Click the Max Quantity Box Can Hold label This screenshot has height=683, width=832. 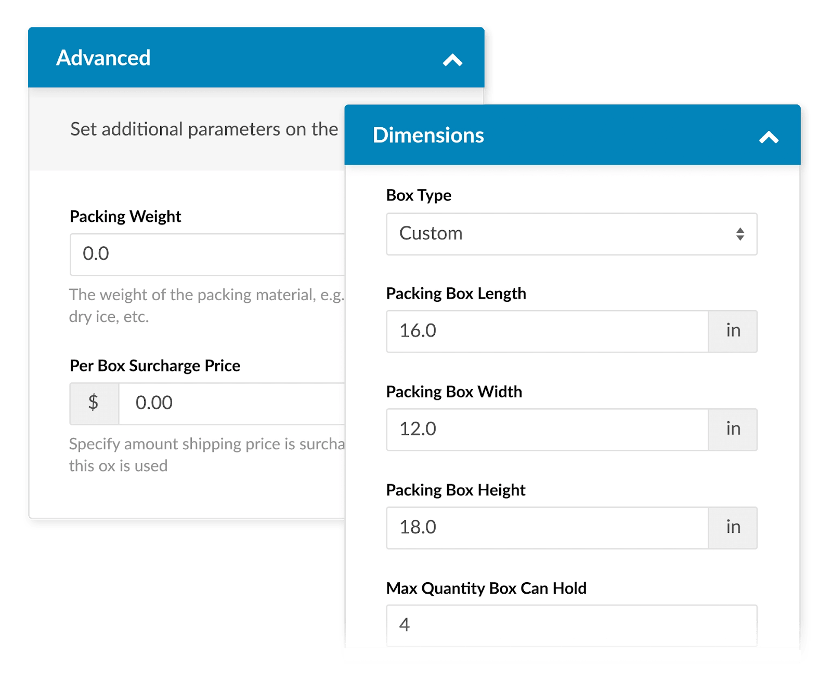point(486,588)
